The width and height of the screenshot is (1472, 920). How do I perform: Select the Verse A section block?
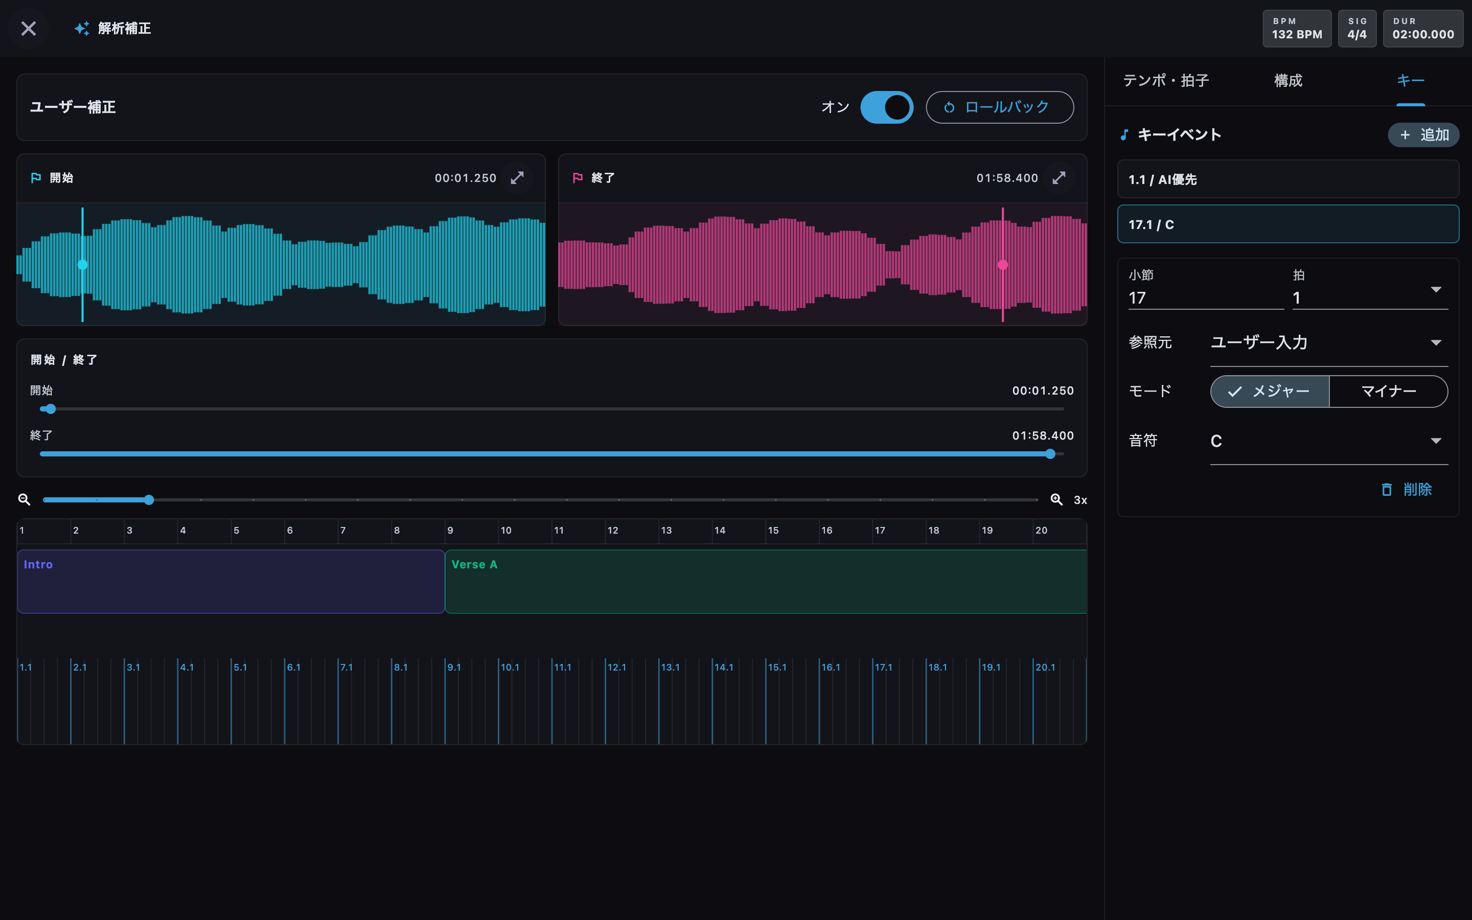[766, 582]
